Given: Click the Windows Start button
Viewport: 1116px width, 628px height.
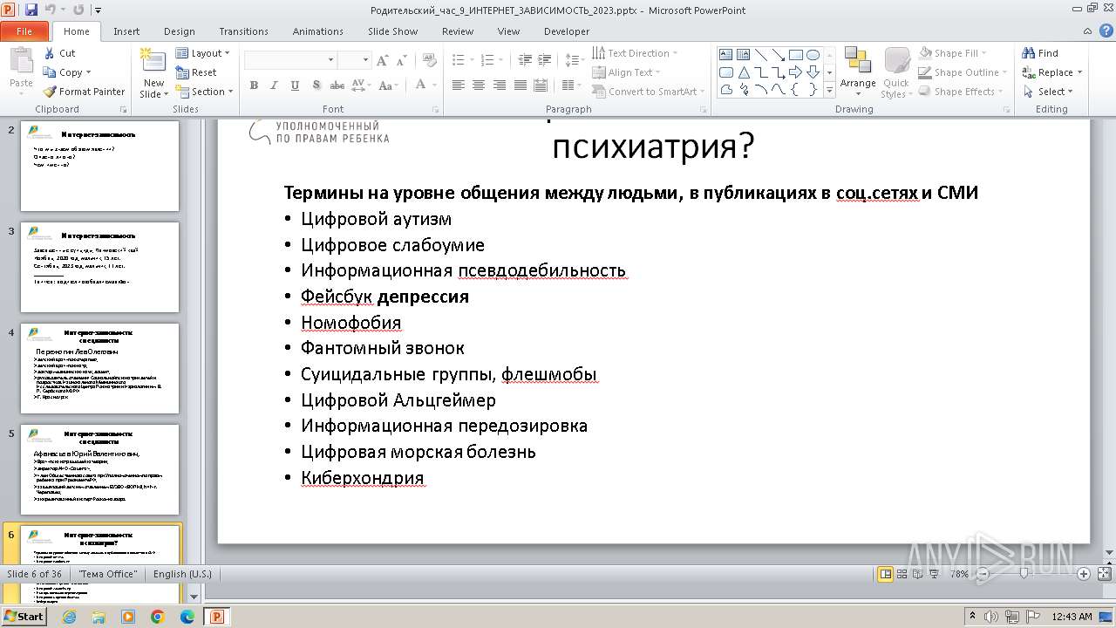Looking at the screenshot, I should (x=24, y=616).
